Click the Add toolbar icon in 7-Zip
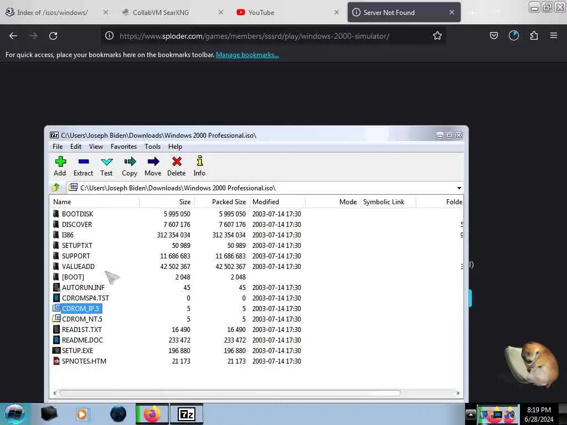This screenshot has height=425, width=567. tap(60, 166)
